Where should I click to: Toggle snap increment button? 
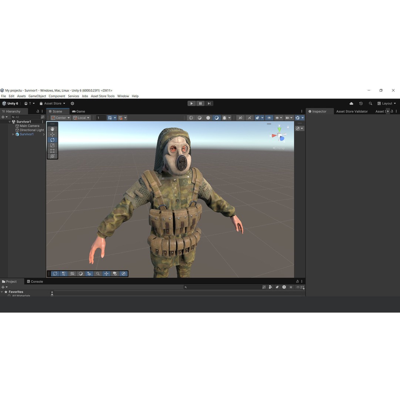tap(120, 118)
